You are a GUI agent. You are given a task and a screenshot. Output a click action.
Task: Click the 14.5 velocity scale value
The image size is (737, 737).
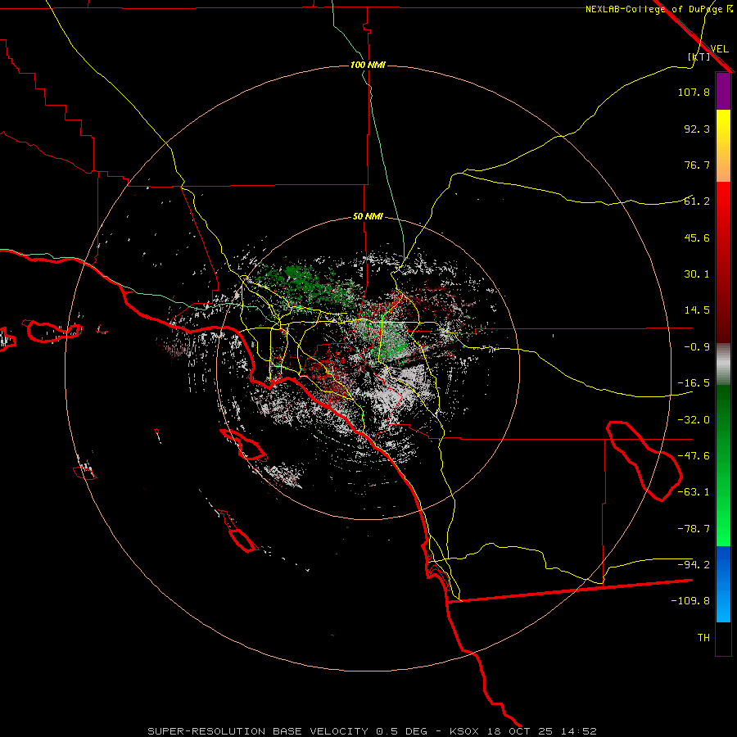[x=697, y=310]
